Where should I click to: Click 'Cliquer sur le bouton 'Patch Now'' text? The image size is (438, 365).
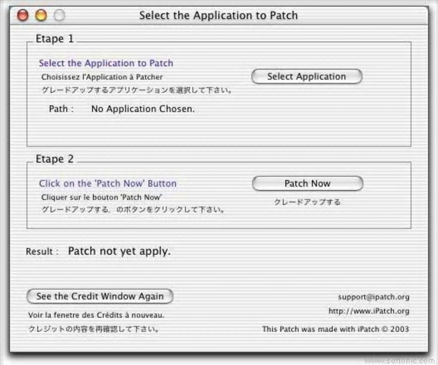102,197
